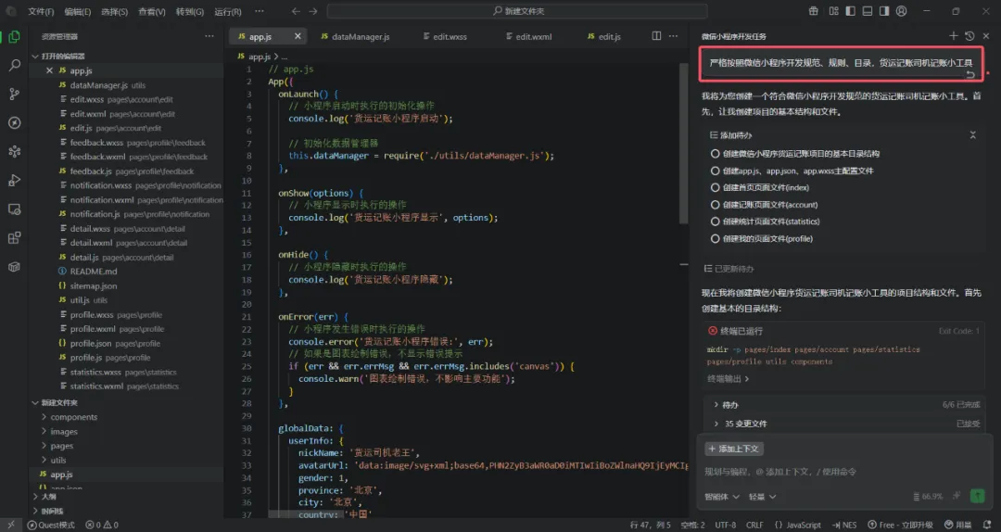
Task: Open the 轻量 model dropdown
Action: point(762,496)
